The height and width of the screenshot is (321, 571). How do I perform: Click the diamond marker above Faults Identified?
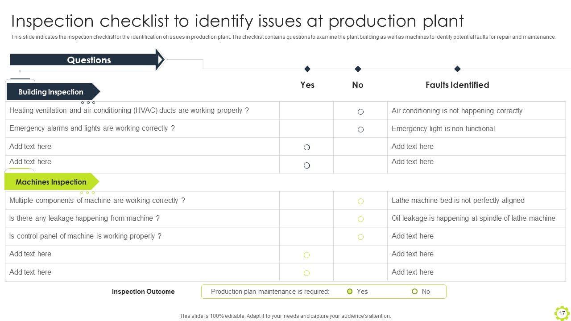tap(457, 69)
